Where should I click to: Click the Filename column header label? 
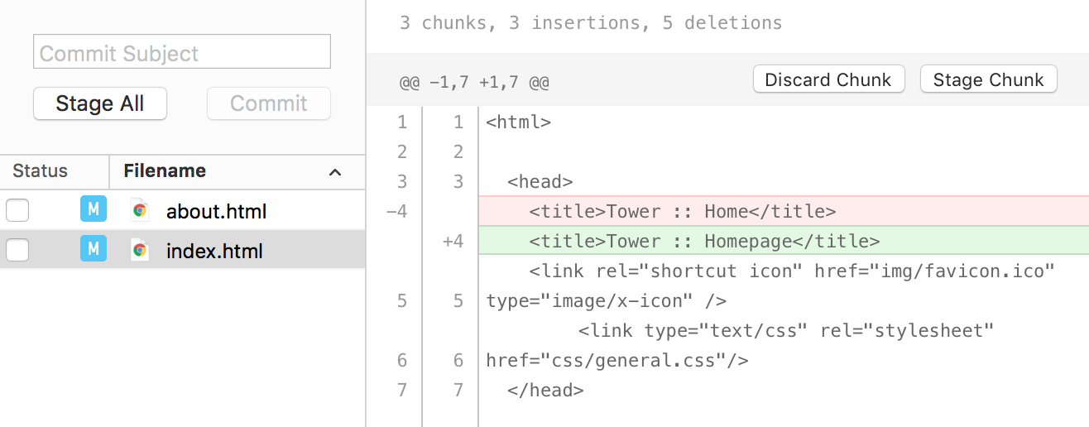click(x=165, y=171)
